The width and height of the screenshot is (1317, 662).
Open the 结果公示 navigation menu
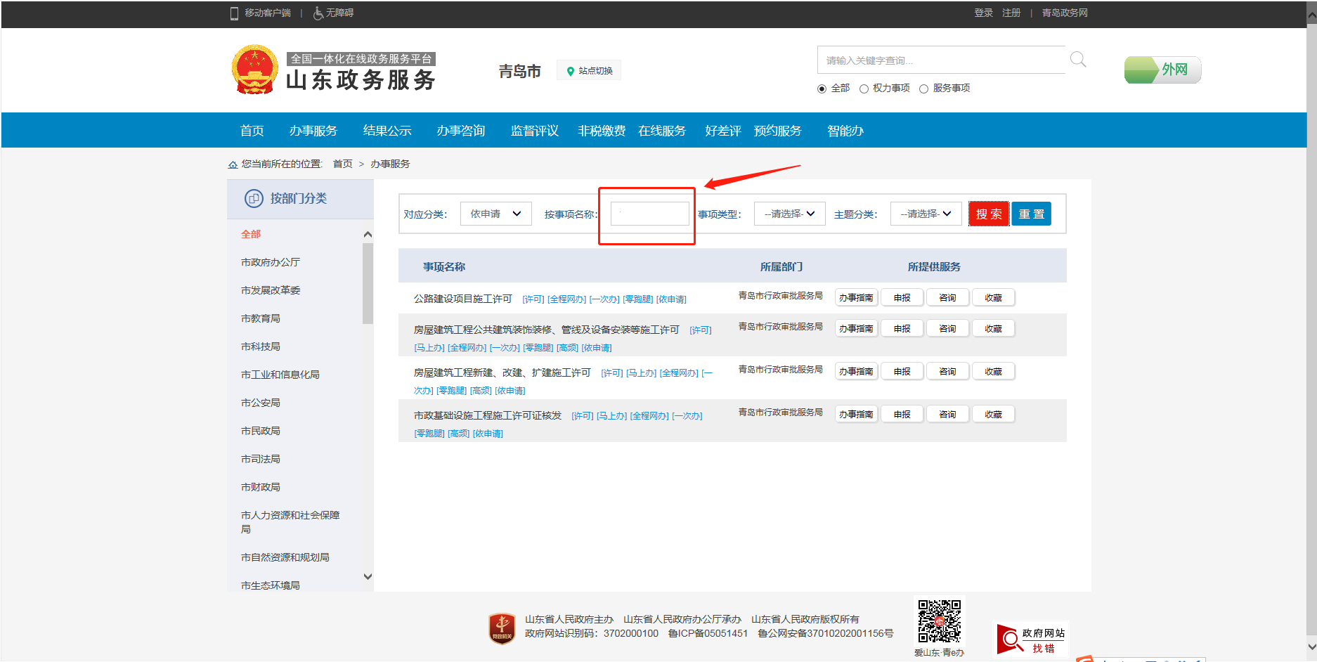tap(387, 131)
